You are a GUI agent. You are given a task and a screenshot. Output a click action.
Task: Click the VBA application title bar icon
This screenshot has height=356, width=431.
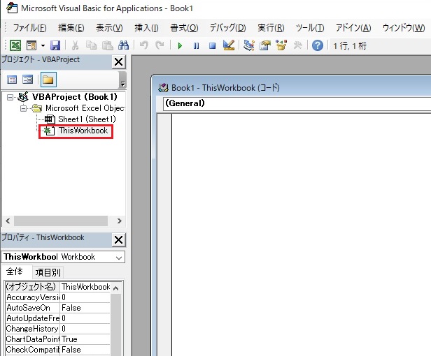(12, 8)
